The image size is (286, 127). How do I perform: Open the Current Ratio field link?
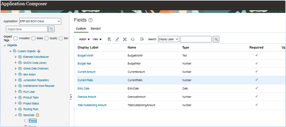(x=85, y=80)
